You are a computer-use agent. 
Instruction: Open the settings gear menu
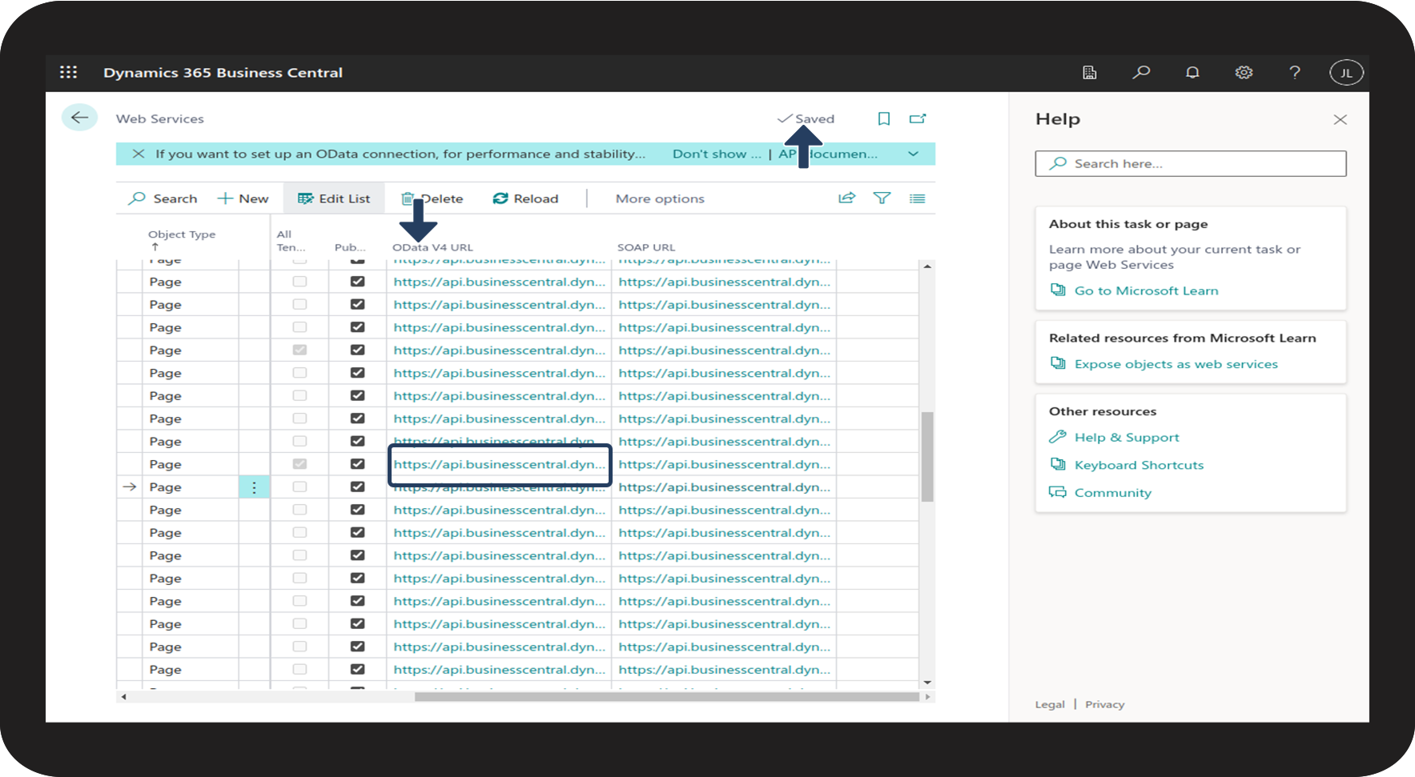pos(1244,72)
